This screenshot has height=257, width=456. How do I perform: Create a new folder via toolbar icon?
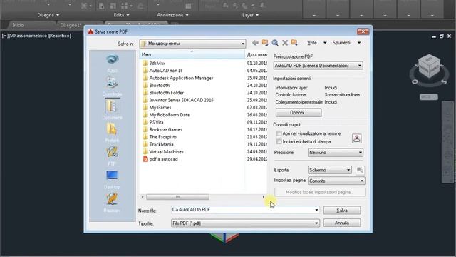tap(294, 43)
